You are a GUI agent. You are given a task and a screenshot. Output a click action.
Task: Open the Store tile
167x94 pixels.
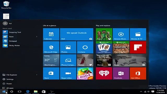coord(51,73)
